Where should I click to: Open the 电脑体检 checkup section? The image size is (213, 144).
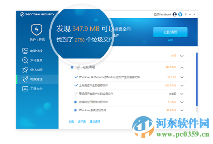(x=37, y=50)
